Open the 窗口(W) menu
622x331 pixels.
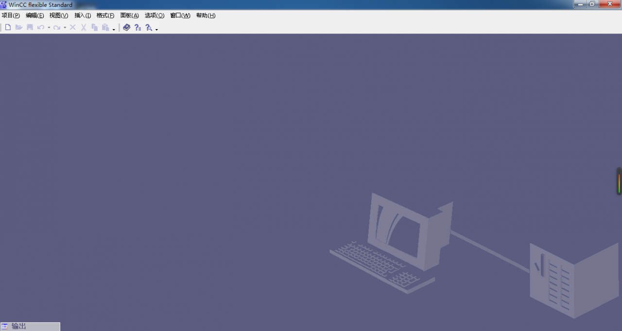coord(180,16)
